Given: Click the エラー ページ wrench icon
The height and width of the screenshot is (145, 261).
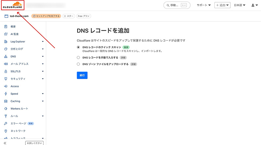Looking at the screenshot, I should click(6, 123).
